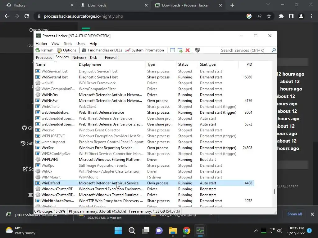Open the View menu

55,44
